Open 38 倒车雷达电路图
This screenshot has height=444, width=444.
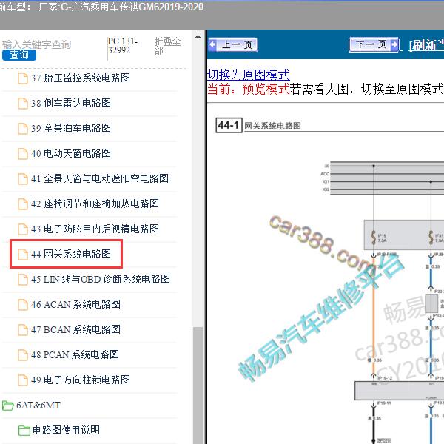[71, 103]
